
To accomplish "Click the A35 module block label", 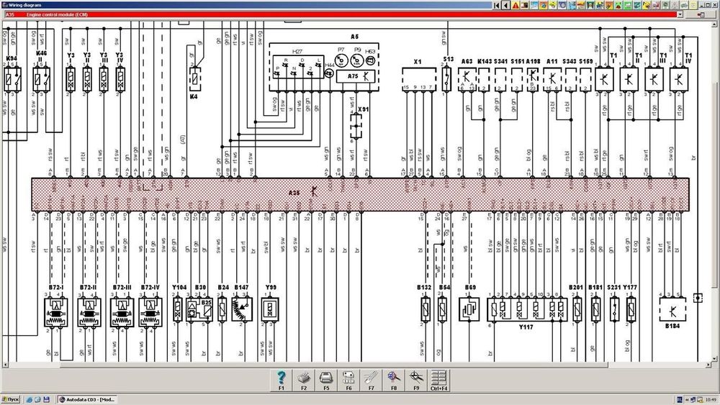I will [x=294, y=193].
